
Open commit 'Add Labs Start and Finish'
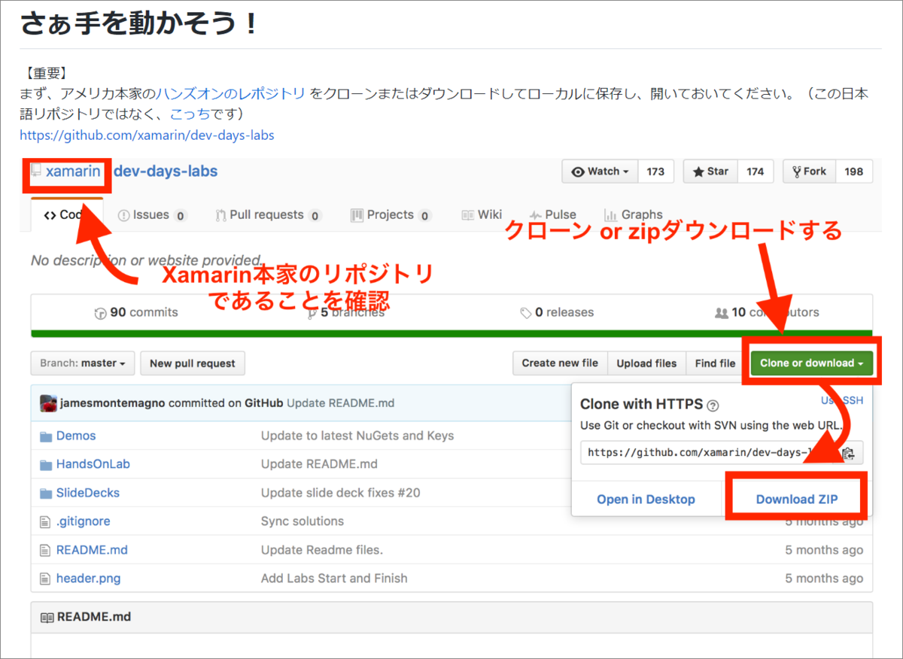334,579
